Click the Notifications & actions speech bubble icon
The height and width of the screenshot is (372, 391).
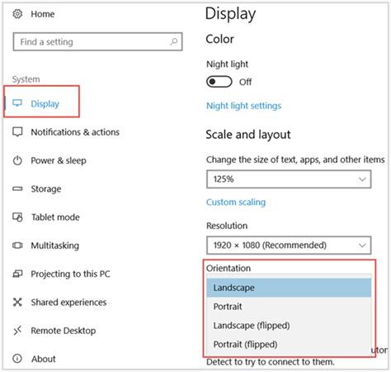coord(17,132)
